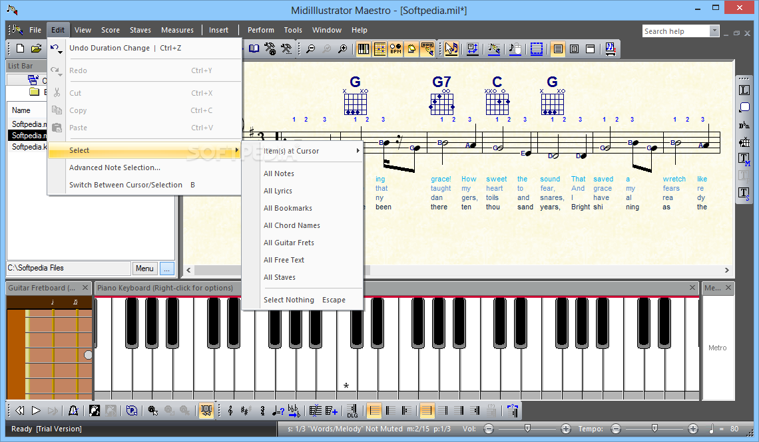Choose All Bookmarks from Select submenu
Viewport: 759px width, 442px height.
click(x=312, y=208)
